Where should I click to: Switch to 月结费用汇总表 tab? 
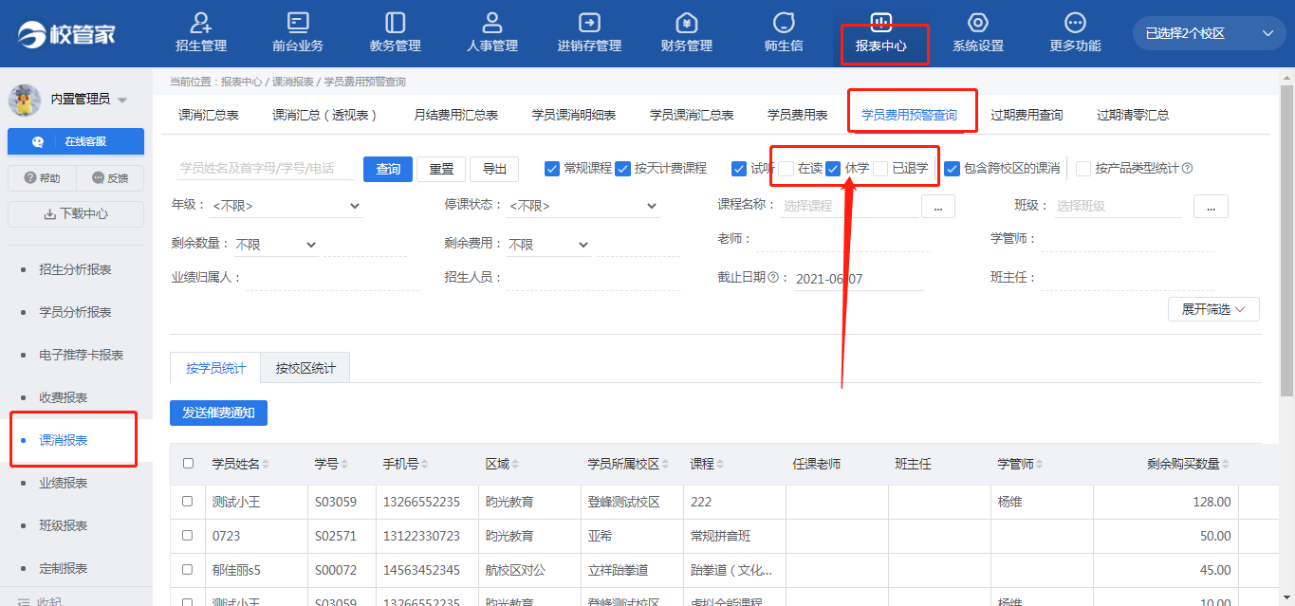click(x=456, y=115)
